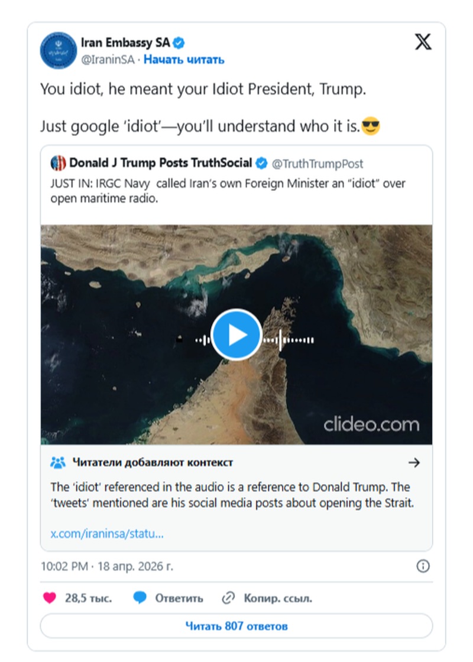The height and width of the screenshot is (662, 473).
Task: Open the x.com/iraninsa status link
Action: 107,534
